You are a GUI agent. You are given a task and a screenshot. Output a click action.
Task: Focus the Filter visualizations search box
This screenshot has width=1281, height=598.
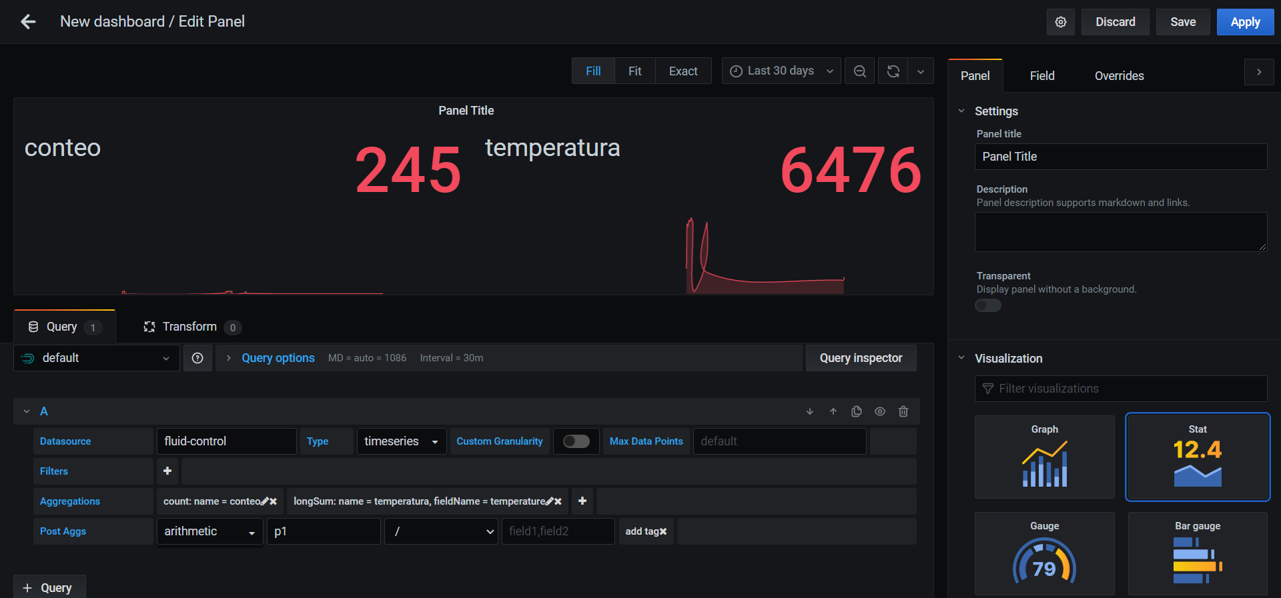coord(1121,389)
